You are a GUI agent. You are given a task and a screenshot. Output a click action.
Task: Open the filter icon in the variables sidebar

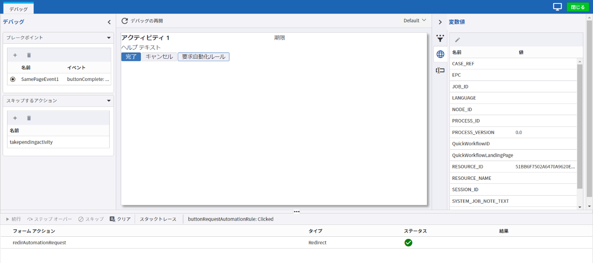[440, 39]
